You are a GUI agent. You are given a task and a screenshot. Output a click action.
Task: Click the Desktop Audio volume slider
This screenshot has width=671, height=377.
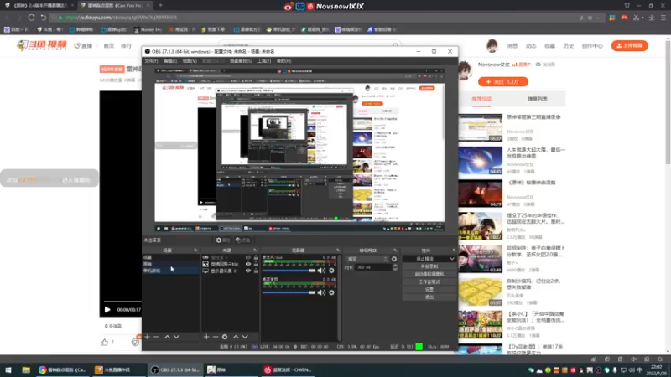coord(289,292)
